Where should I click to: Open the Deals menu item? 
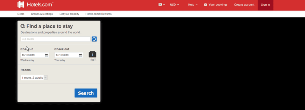click(x=21, y=14)
